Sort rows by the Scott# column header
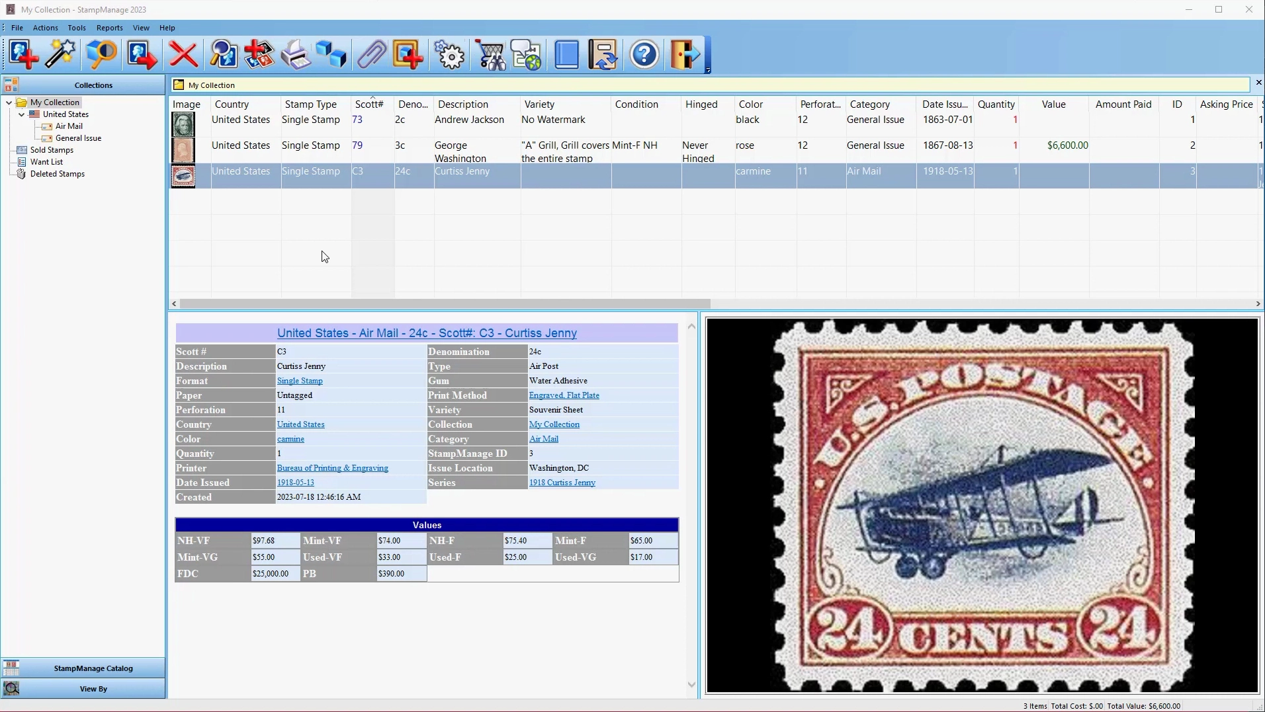 369,104
